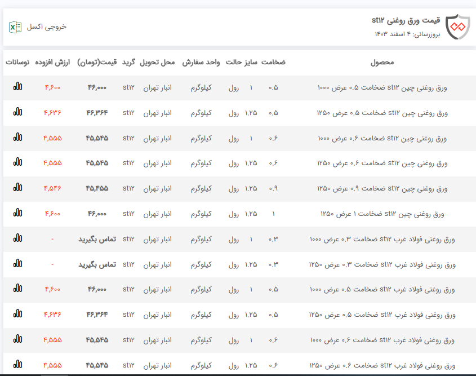Open product ورق روغنی چین ضخامت 1 عرض 1250
This screenshot has height=376, width=476.
pyautogui.click(x=382, y=214)
